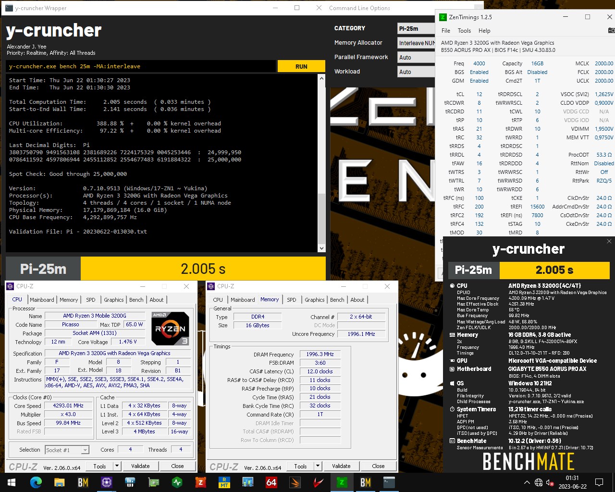
Task: Open the orange Z taskbar icon
Action: click(200, 482)
